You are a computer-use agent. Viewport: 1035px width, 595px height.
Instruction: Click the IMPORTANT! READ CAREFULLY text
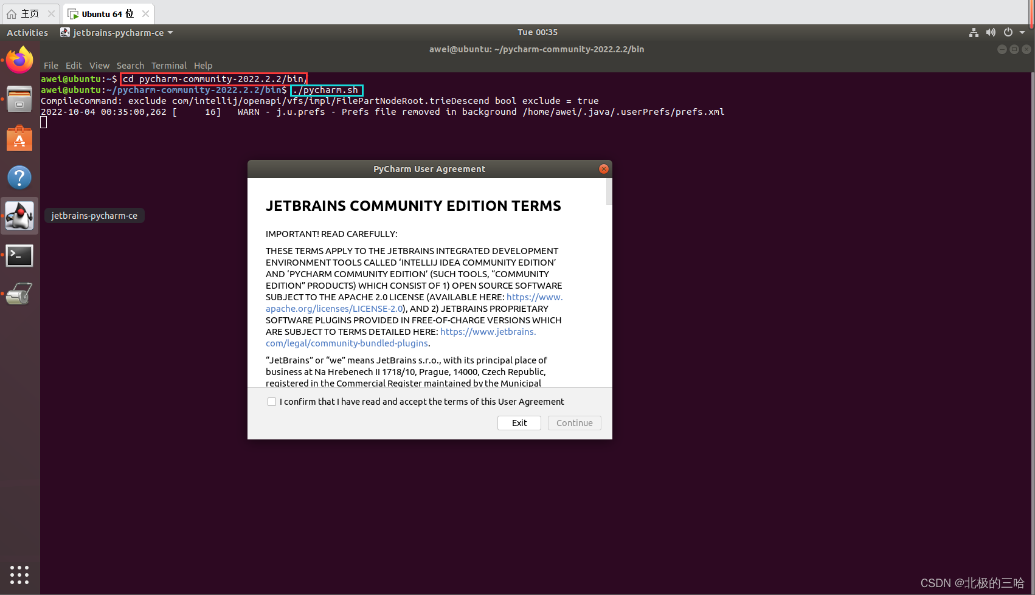[331, 234]
